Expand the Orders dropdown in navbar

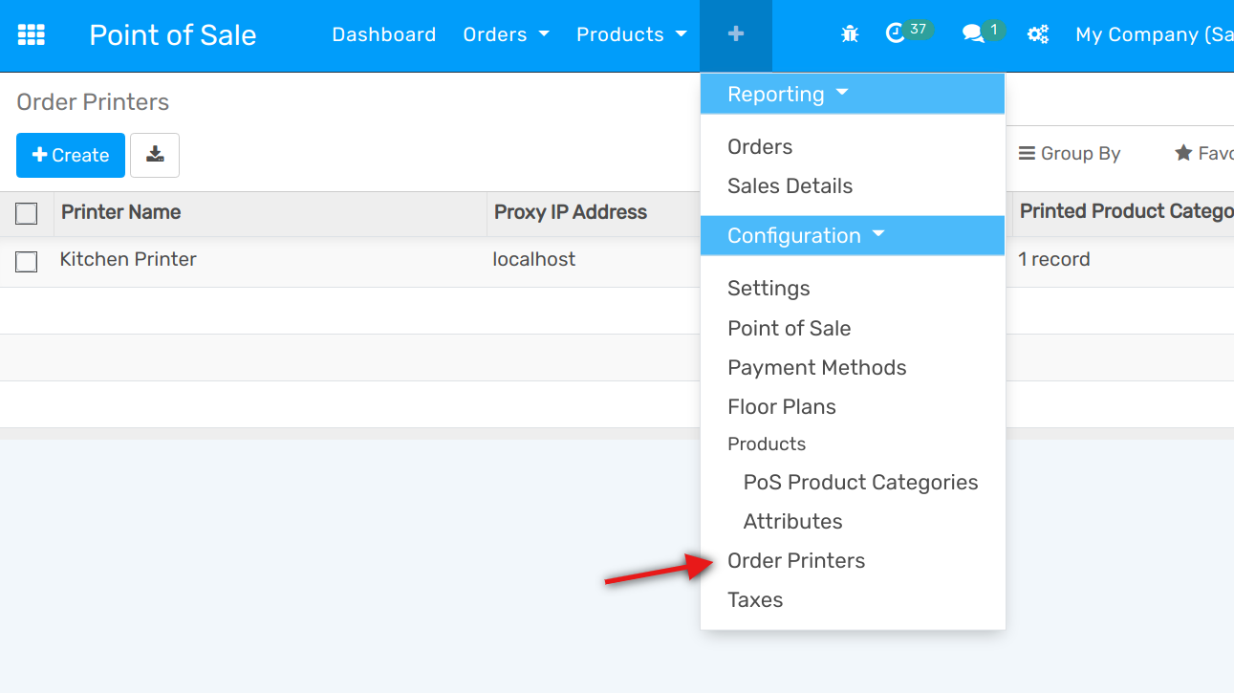point(506,35)
